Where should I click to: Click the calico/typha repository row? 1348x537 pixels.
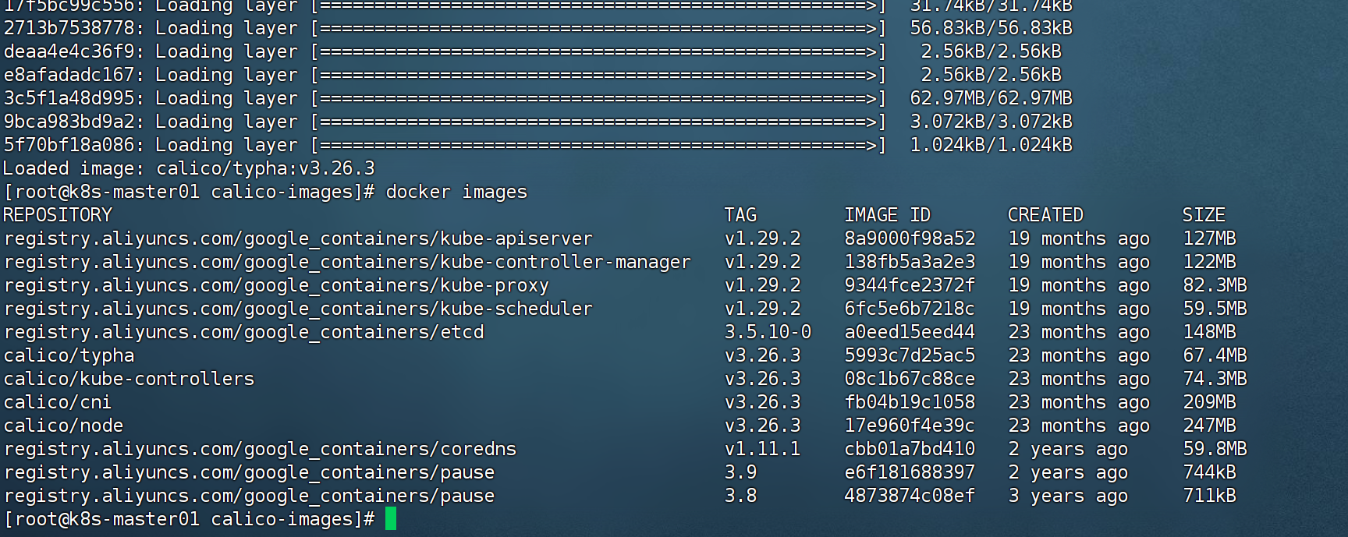(69, 355)
